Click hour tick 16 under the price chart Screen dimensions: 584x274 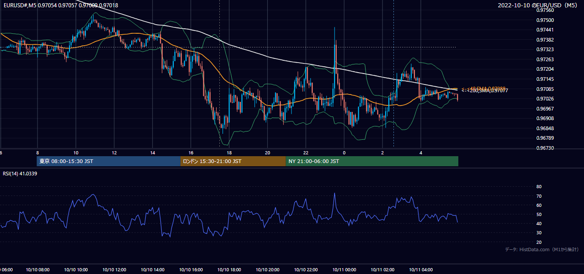pos(191,153)
